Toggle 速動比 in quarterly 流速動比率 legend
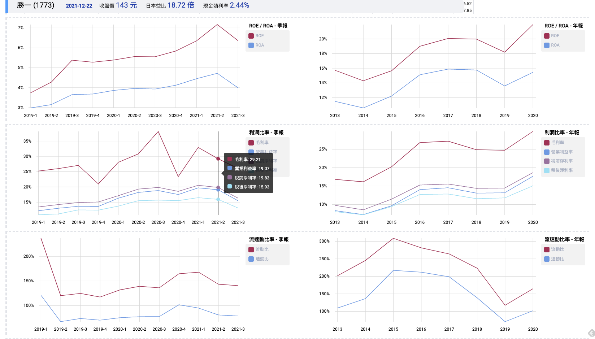 click(x=259, y=259)
